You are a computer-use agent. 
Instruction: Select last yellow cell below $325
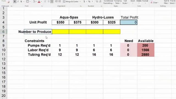tap(112, 32)
